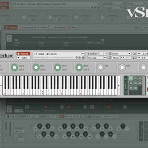This screenshot has height=148, width=148.
Task: Click the toms macro knob
Action: click(57, 67)
